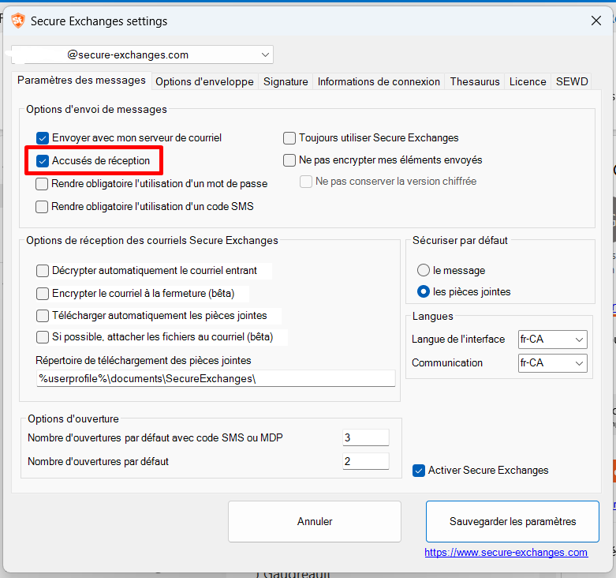This screenshot has height=578, width=616.
Task: Enable Rendre obligatoire l'utilisation d'un code SMS
Action: tap(42, 206)
